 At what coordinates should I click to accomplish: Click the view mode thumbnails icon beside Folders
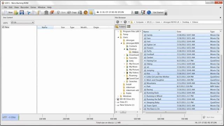tap(129, 27)
